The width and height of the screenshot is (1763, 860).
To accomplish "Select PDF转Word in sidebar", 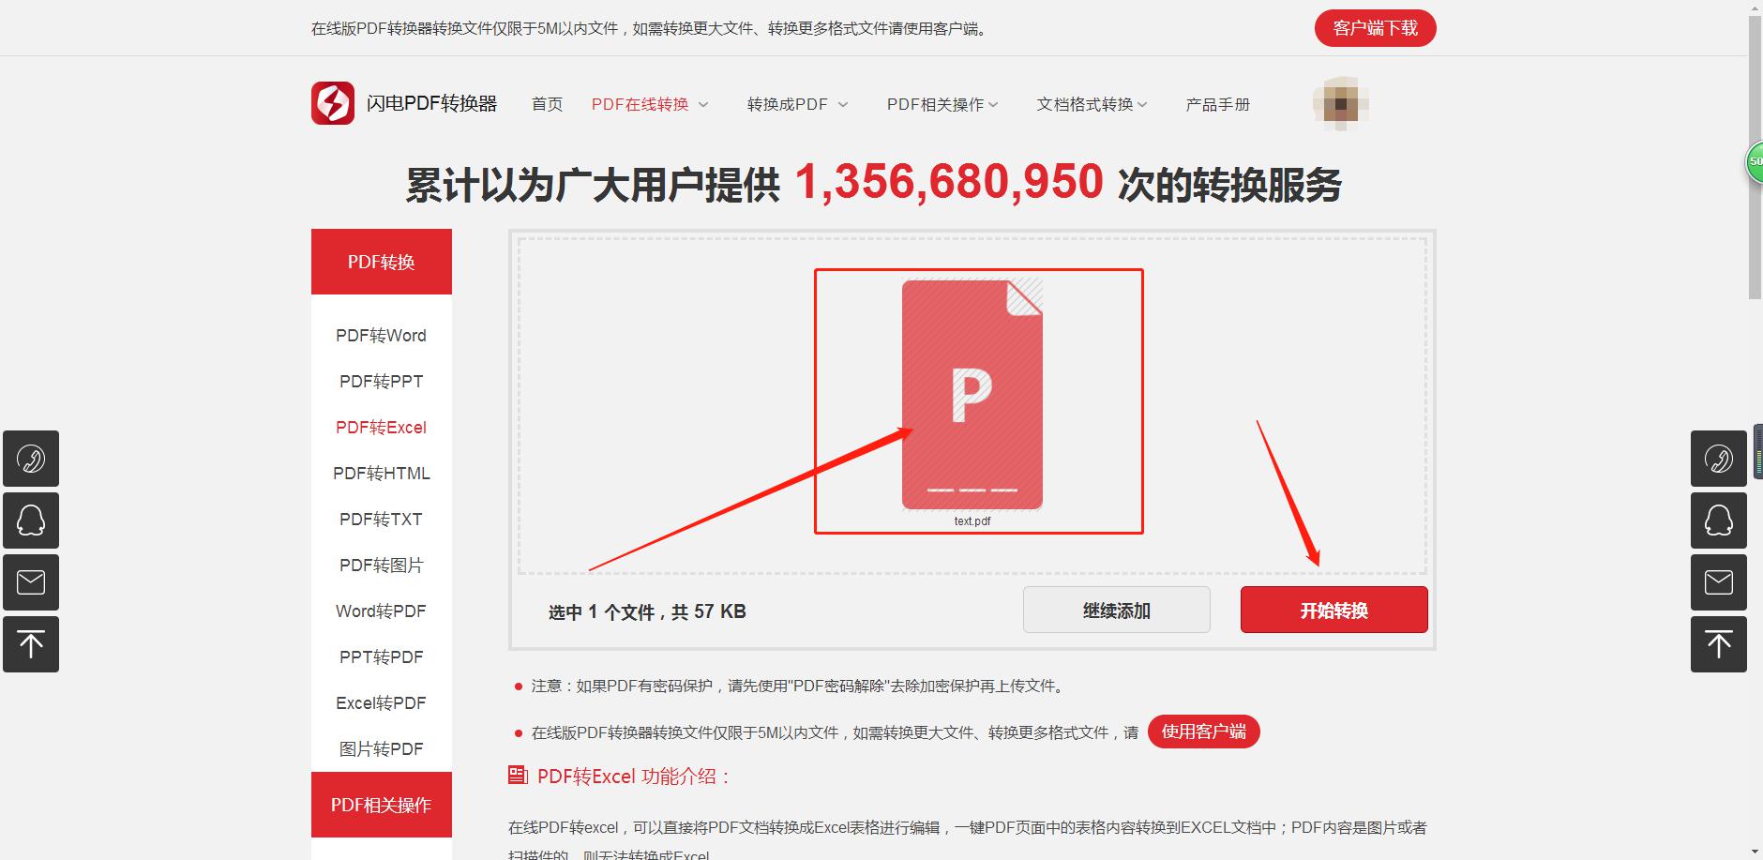I will [381, 335].
